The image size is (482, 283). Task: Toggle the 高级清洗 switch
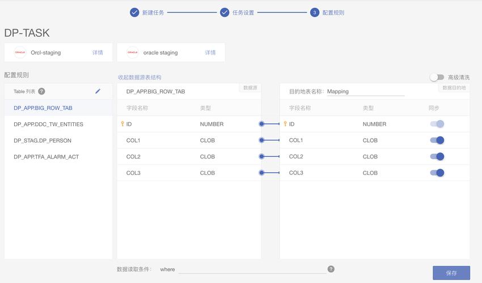(x=437, y=77)
